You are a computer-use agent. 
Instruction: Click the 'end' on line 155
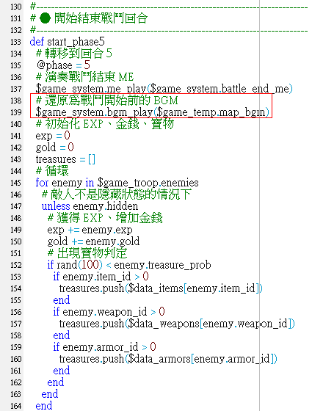click(x=62, y=300)
